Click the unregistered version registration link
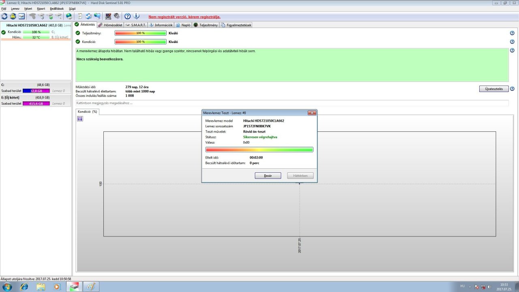The image size is (519, 292). 184,17
